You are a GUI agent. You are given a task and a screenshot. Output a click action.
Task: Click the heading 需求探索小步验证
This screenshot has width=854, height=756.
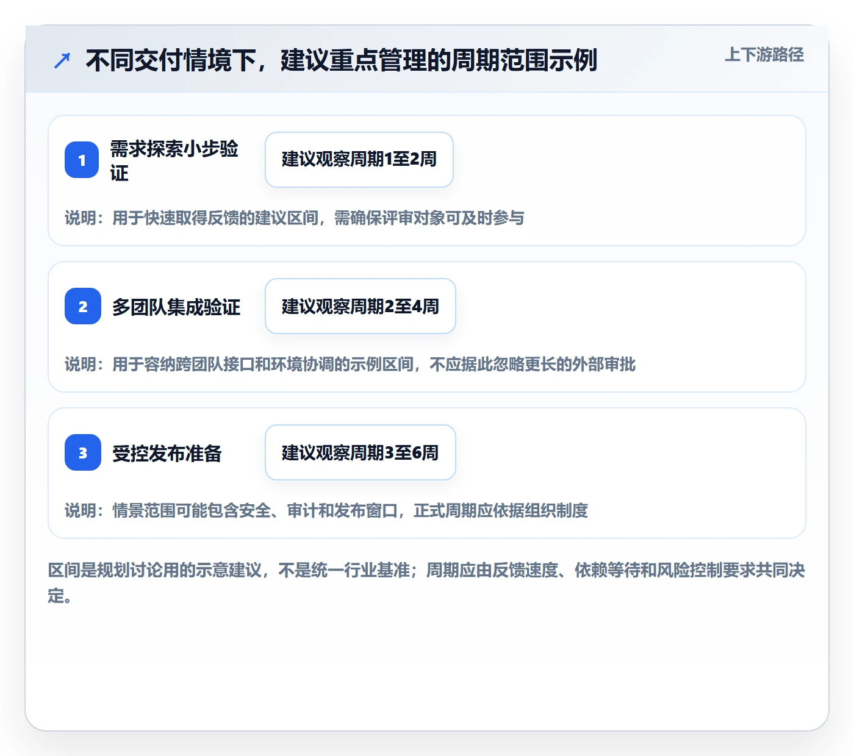pyautogui.click(x=174, y=160)
